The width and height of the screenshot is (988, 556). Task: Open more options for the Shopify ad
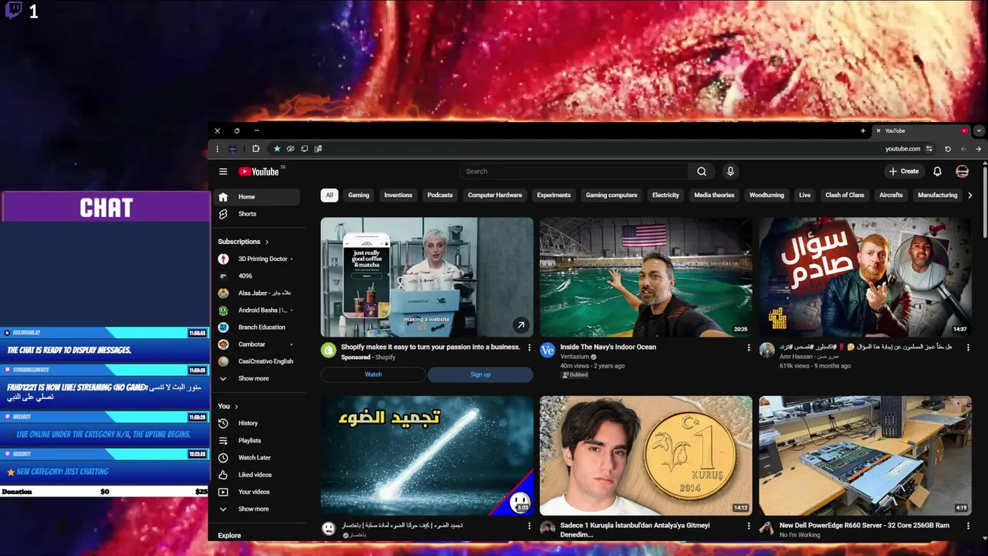[530, 347]
